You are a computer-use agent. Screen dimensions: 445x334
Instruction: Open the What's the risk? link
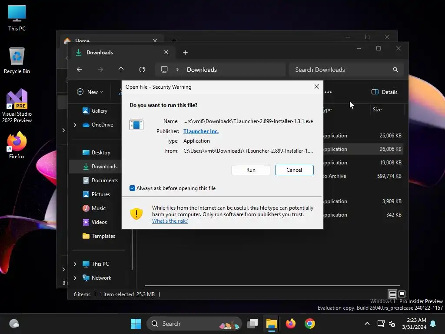pyautogui.click(x=170, y=221)
